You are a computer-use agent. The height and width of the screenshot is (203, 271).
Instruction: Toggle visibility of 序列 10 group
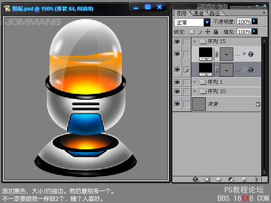[177, 91]
